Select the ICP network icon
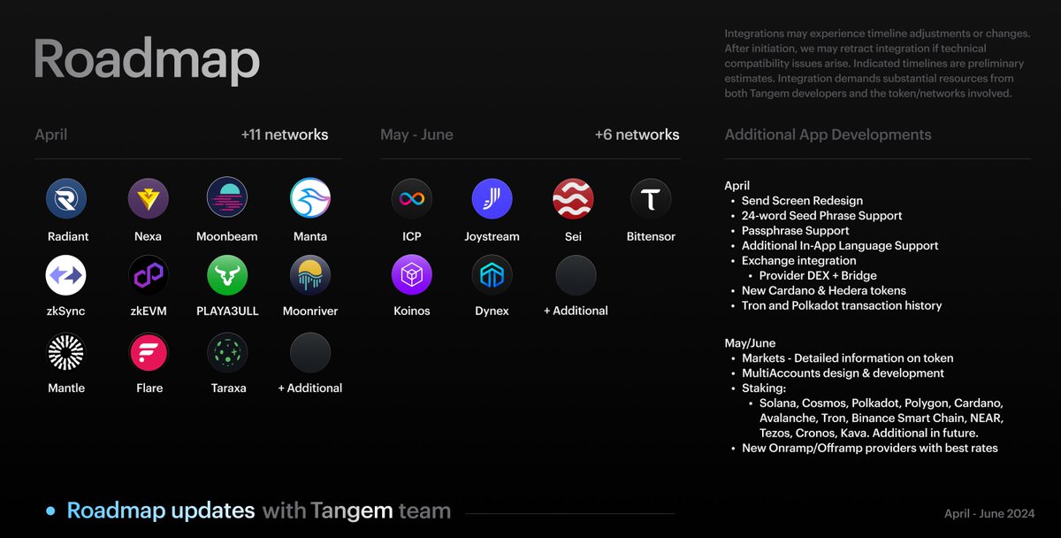 pyautogui.click(x=412, y=198)
